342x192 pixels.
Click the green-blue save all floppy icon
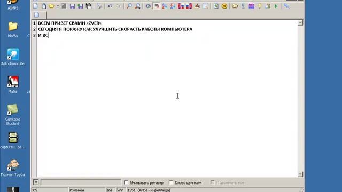(81, 6)
